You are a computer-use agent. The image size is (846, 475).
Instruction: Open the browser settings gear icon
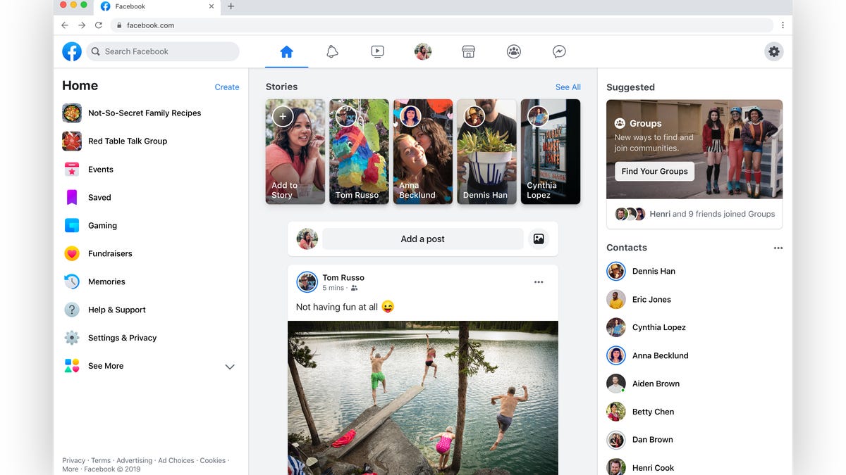coord(773,51)
